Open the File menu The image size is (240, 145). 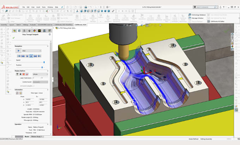(x=24, y=7)
